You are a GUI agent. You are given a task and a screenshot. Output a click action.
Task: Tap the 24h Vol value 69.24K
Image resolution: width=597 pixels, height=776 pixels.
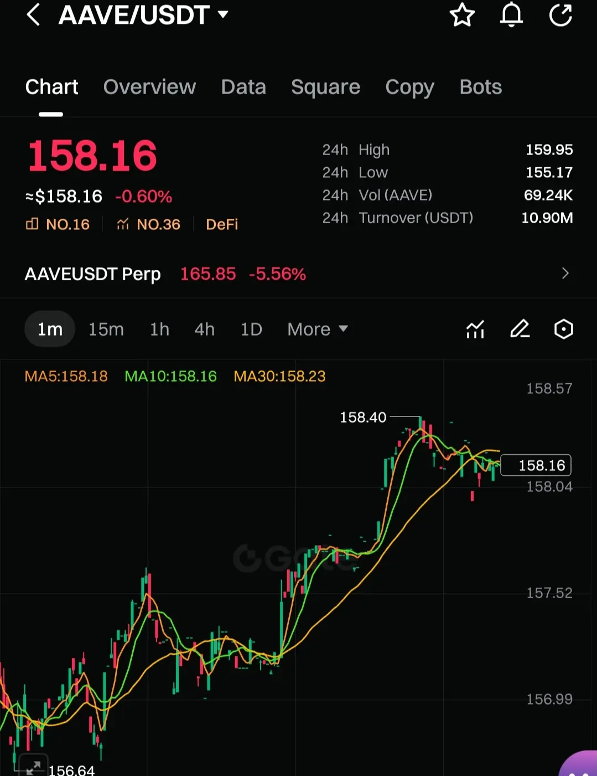pos(548,195)
